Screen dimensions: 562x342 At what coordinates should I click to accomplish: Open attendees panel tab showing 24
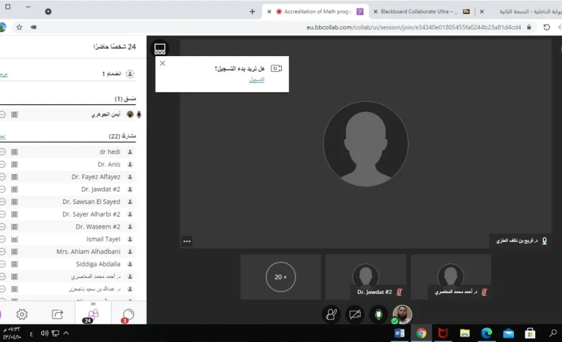pyautogui.click(x=93, y=315)
